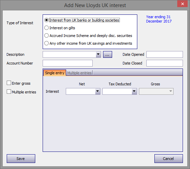Focus the Account Number field

[67, 63]
